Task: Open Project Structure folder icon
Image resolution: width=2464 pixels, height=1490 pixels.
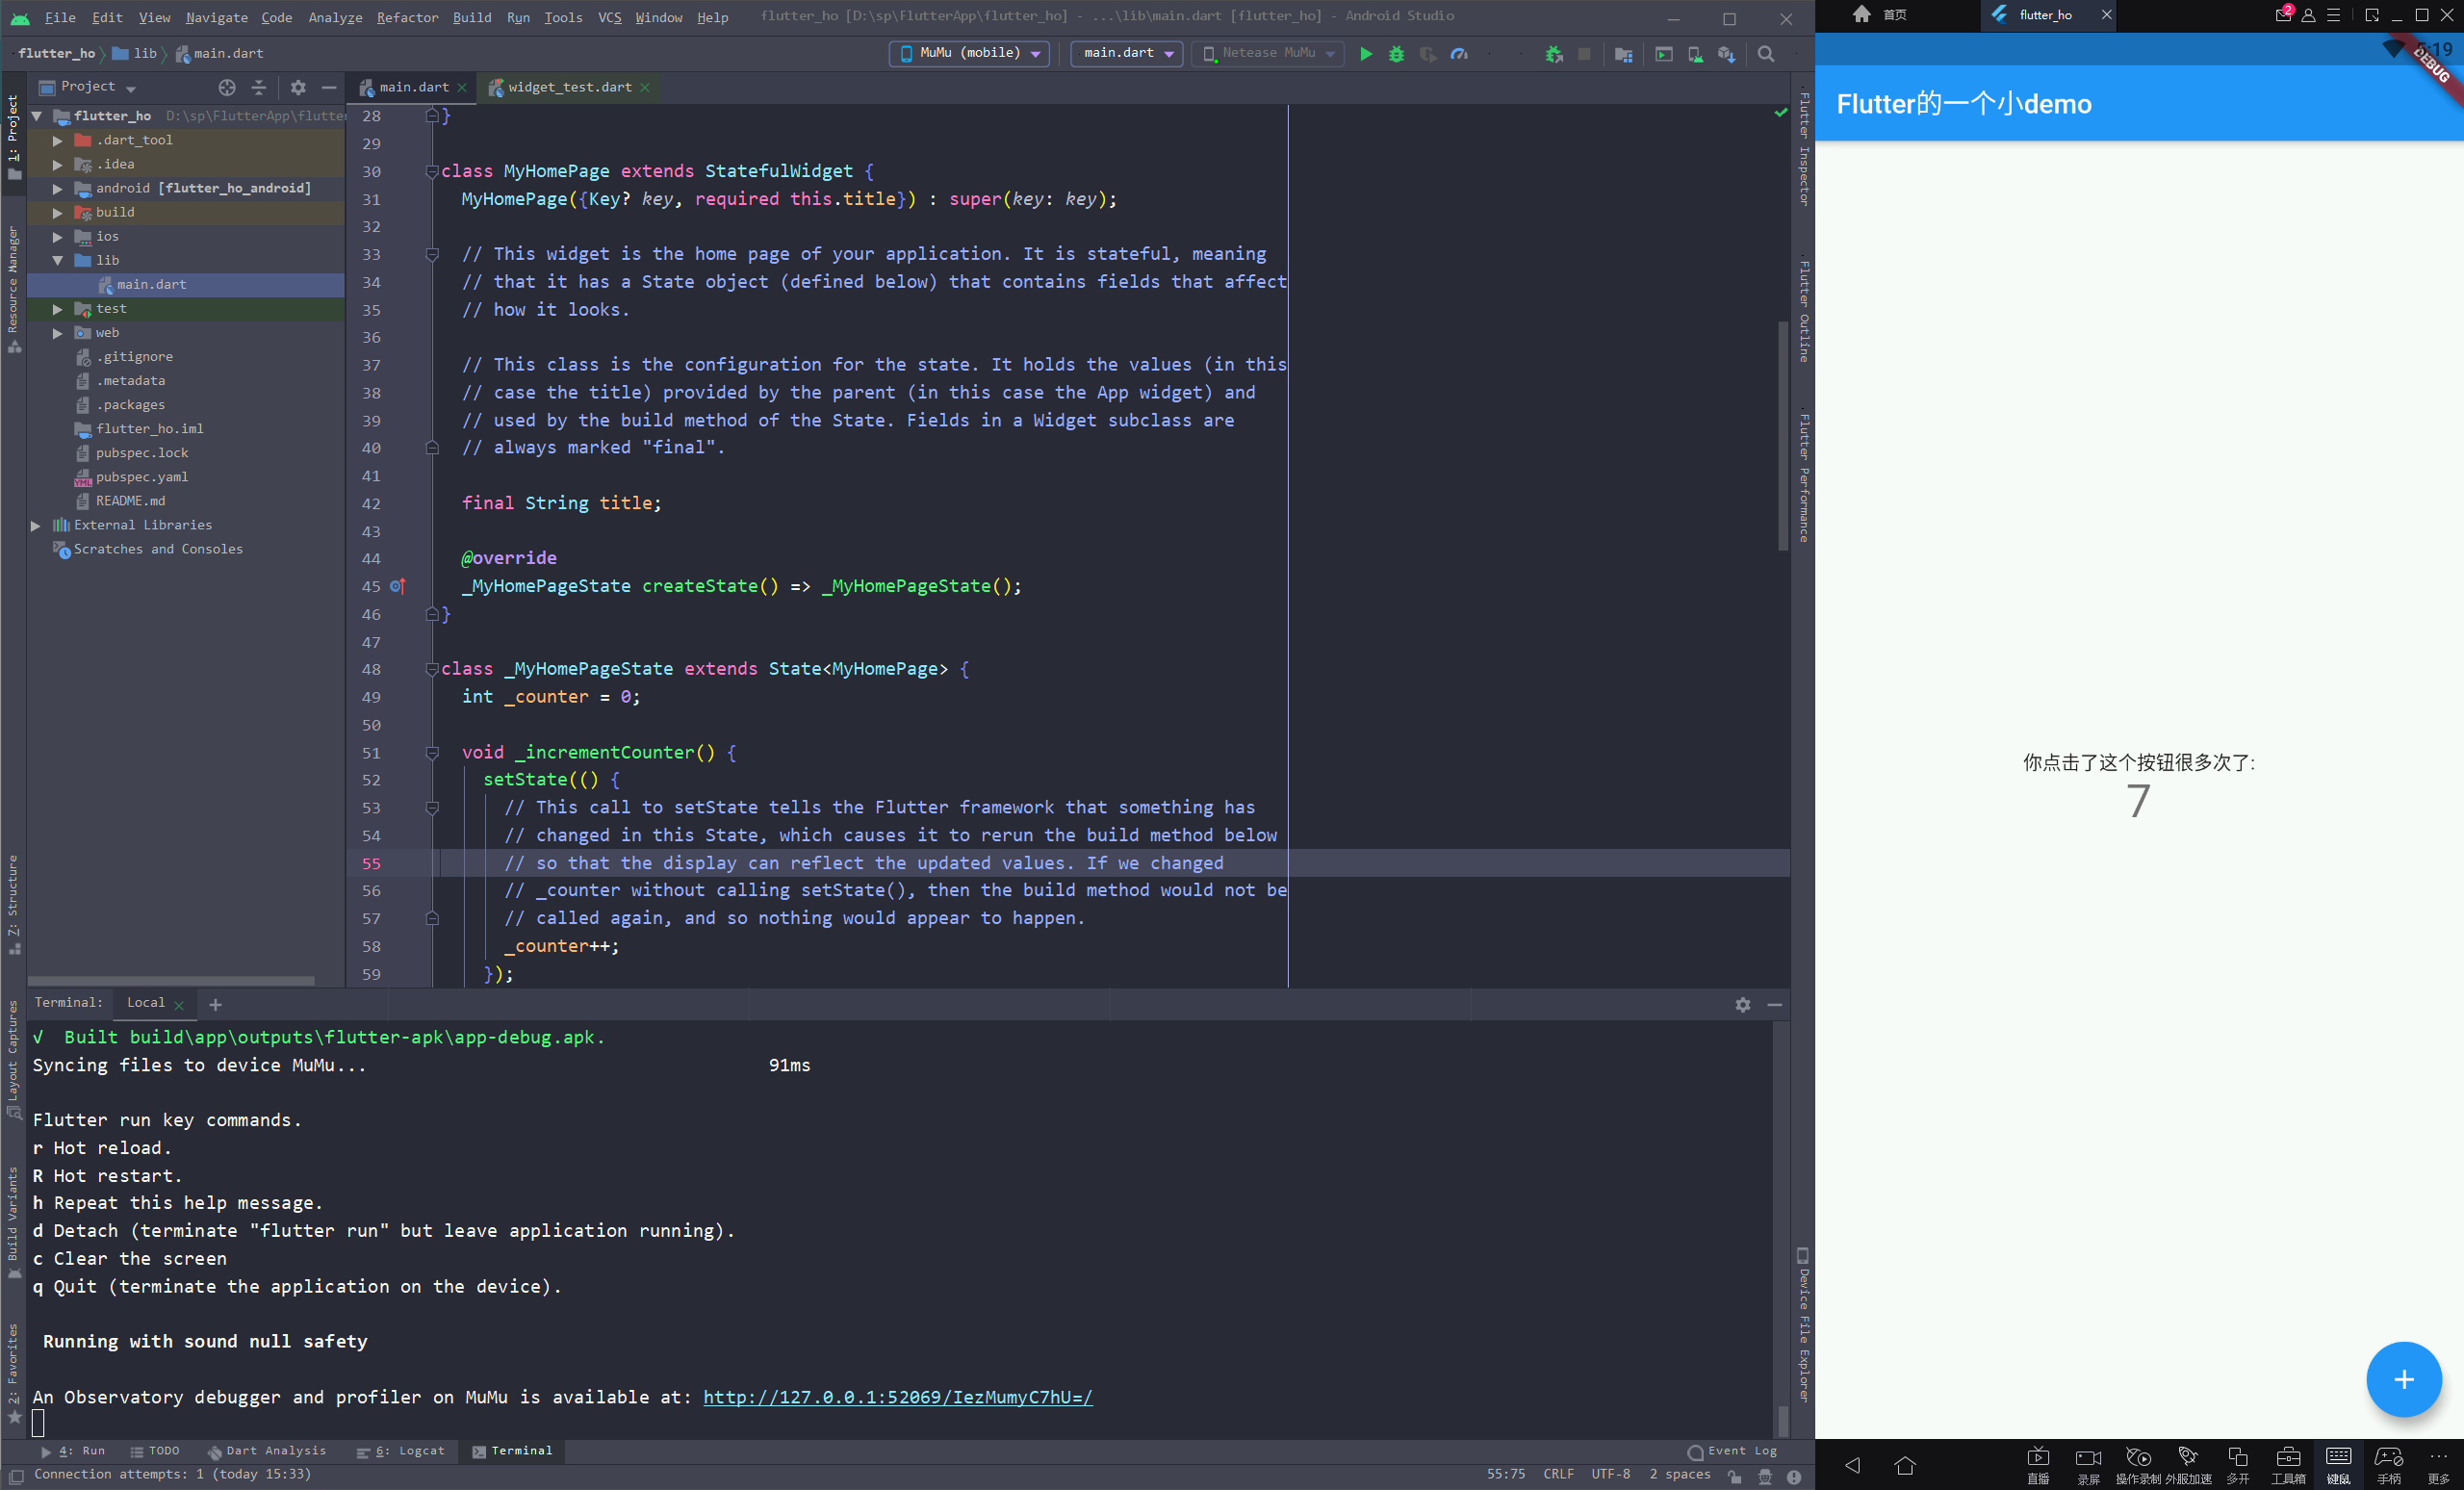Action: pos(1623,54)
